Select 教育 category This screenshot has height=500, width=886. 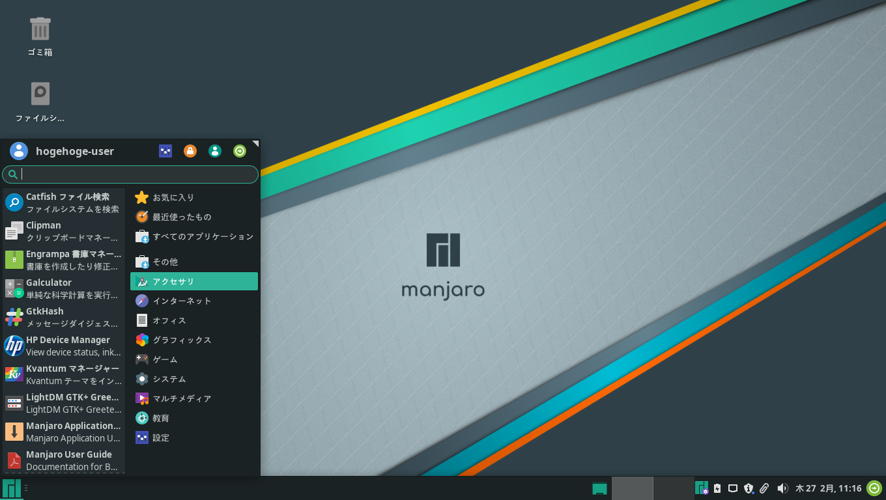click(x=194, y=418)
